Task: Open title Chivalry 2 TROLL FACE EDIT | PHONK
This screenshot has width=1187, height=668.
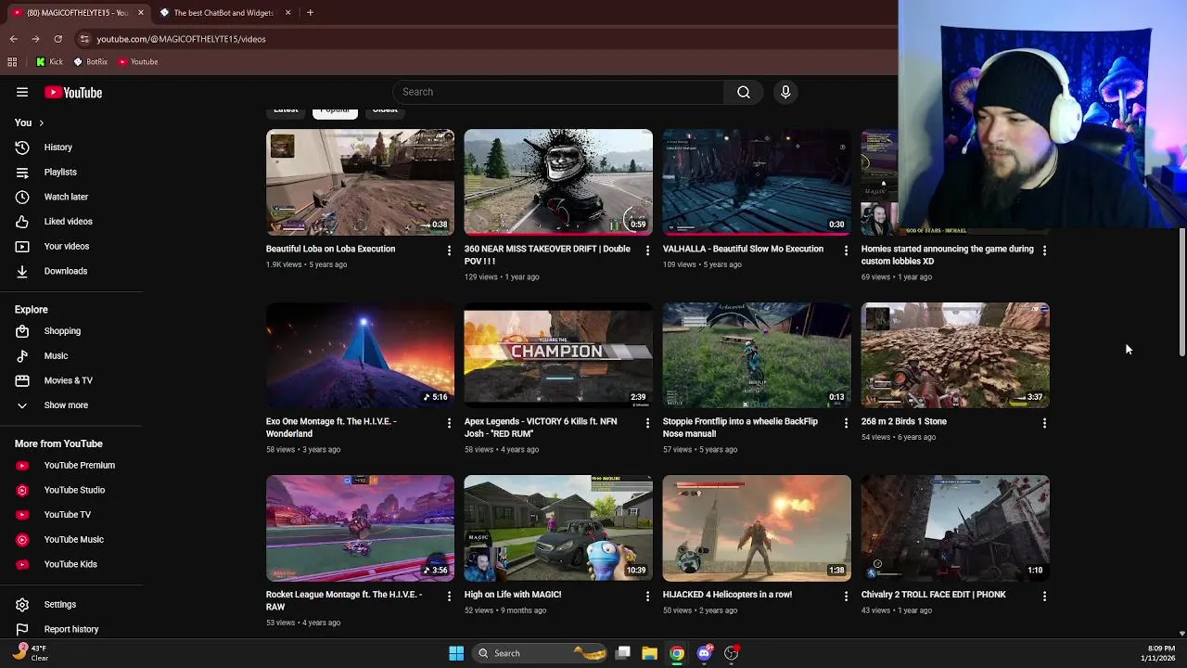Action: (933, 595)
